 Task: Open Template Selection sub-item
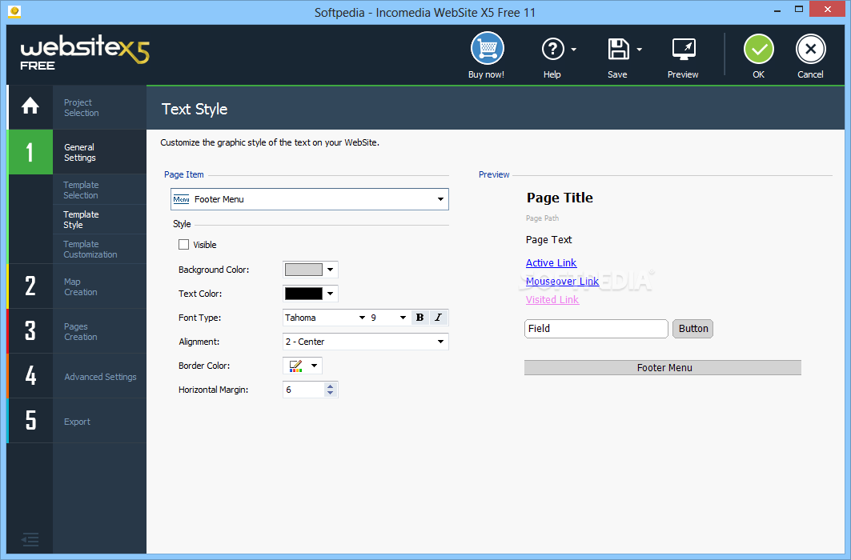tap(81, 190)
